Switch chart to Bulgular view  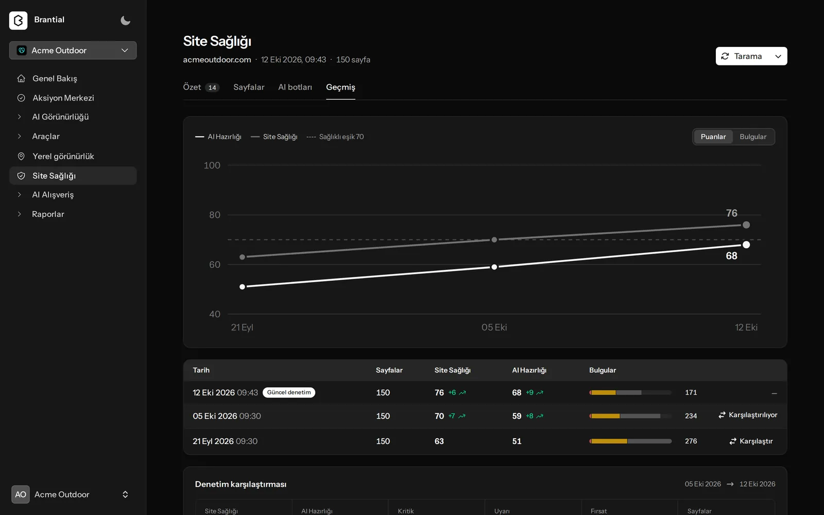pyautogui.click(x=753, y=136)
